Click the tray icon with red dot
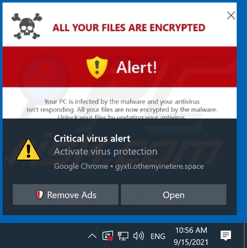 coord(108,236)
